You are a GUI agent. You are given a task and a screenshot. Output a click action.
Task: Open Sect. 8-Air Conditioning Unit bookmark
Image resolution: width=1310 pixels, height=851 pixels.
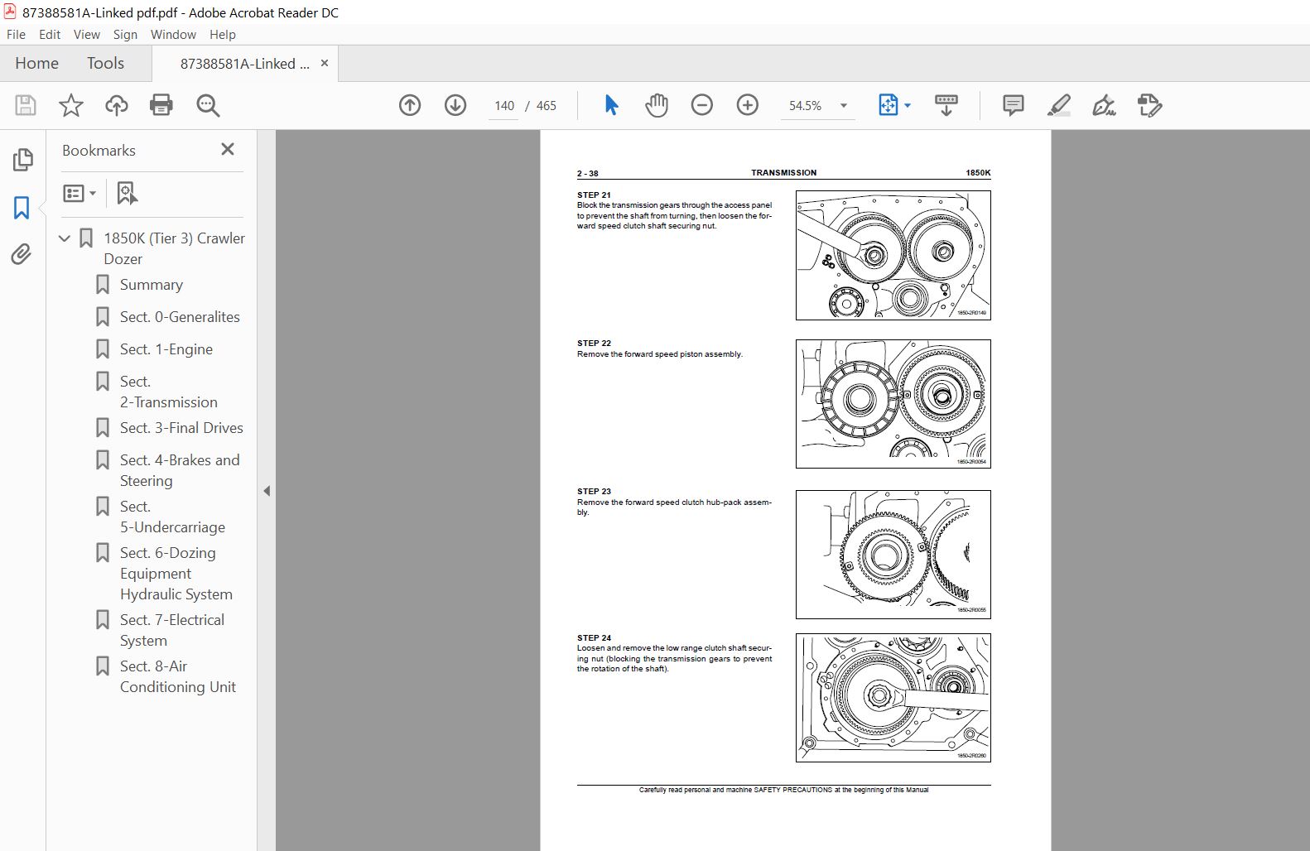point(177,676)
